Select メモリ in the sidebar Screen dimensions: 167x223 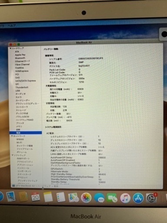[19, 126]
